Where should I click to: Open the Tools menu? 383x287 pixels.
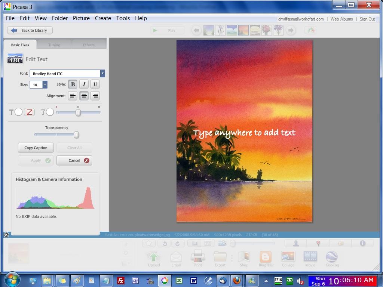(x=123, y=18)
